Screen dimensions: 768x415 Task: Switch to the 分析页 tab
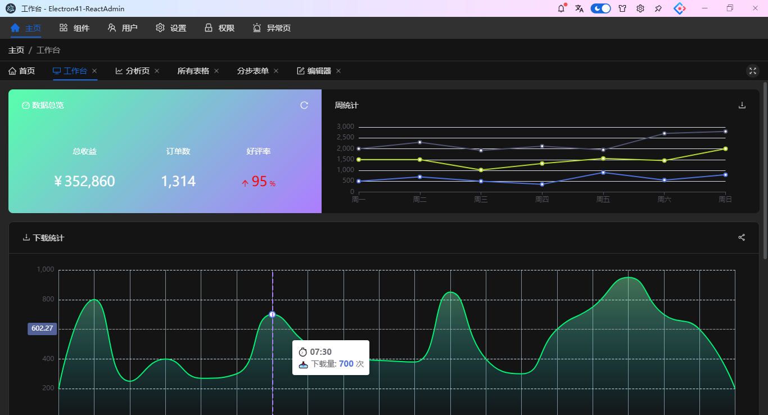pos(133,71)
